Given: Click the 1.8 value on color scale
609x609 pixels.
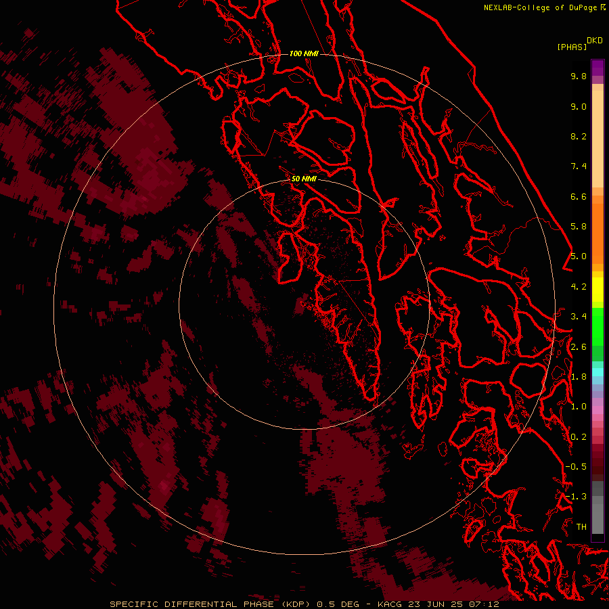Looking at the screenshot, I should (x=579, y=377).
